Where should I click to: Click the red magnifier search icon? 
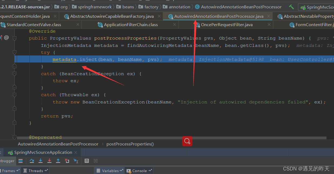pos(187,141)
